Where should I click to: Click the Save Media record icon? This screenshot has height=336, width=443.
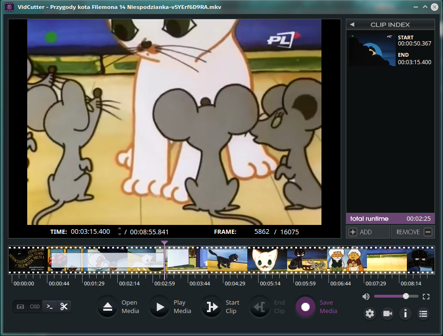[x=306, y=307]
